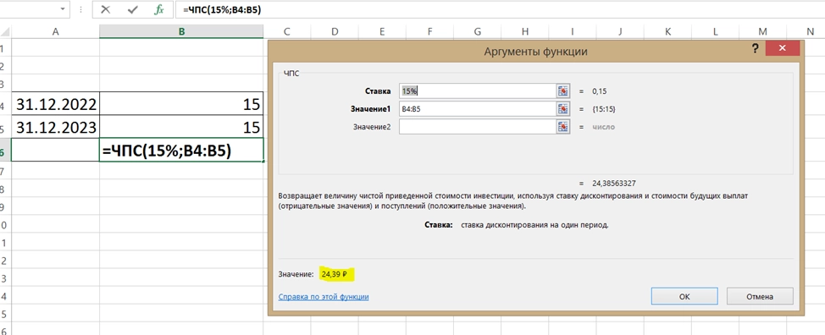Select column G header
This screenshot has width=825, height=335.
coord(477,31)
